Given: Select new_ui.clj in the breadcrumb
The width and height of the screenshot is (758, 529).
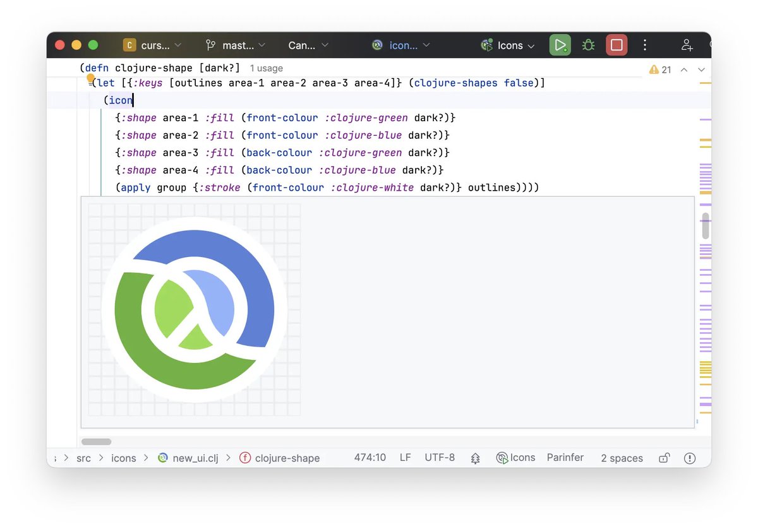Looking at the screenshot, I should [195, 458].
